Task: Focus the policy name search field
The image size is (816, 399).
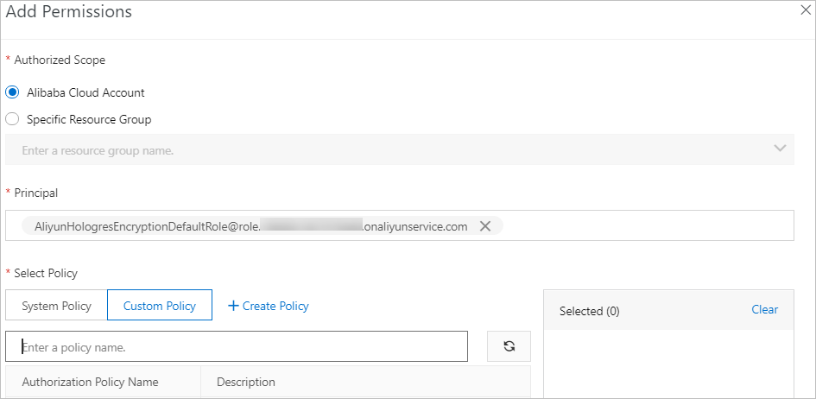Action: (237, 346)
